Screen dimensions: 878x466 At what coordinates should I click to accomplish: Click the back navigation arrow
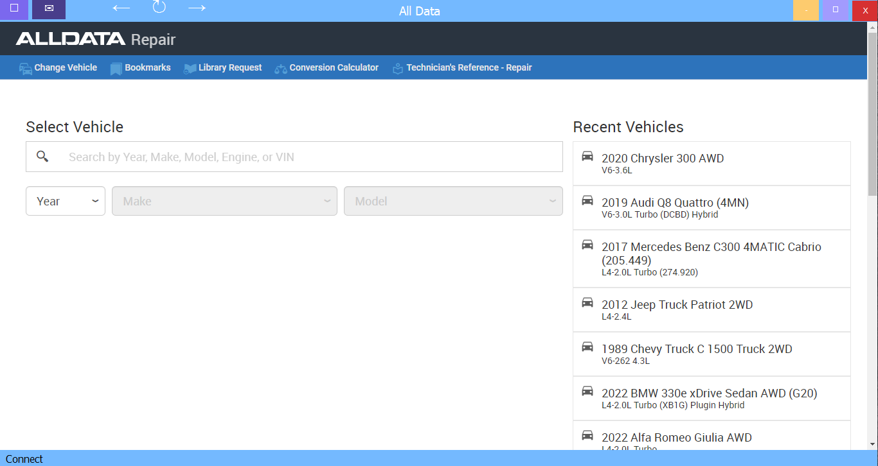click(120, 8)
